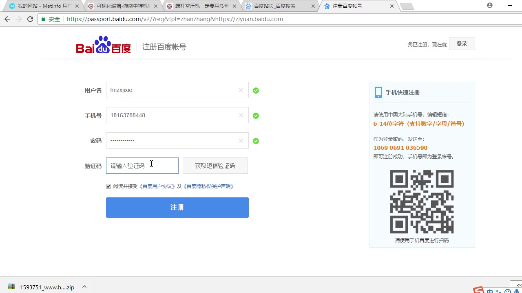The image size is (522, 293).
Task: Click the green secure padlock icon
Action: tap(43, 19)
